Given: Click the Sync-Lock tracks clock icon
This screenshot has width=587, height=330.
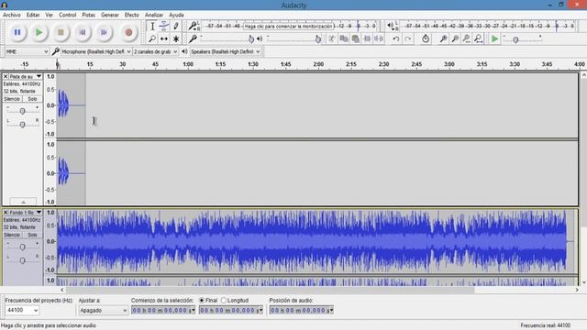Looking at the screenshot, I should coord(426,38).
